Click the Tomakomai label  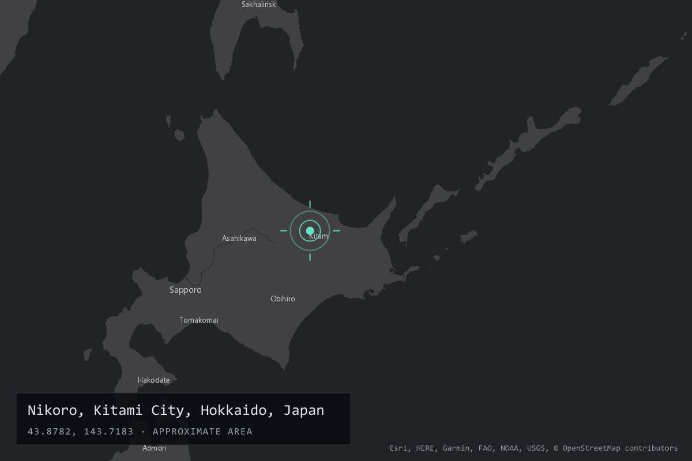point(199,320)
